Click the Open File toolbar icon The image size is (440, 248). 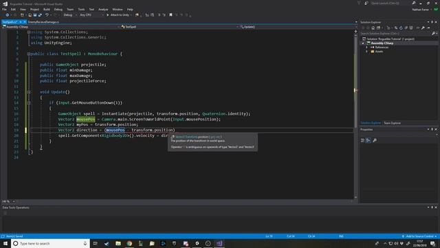click(30, 15)
